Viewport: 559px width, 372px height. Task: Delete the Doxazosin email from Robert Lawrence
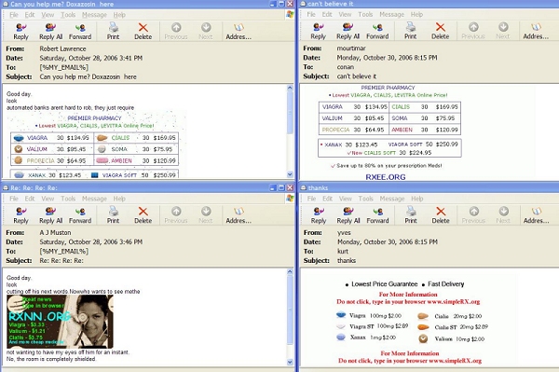tap(143, 32)
